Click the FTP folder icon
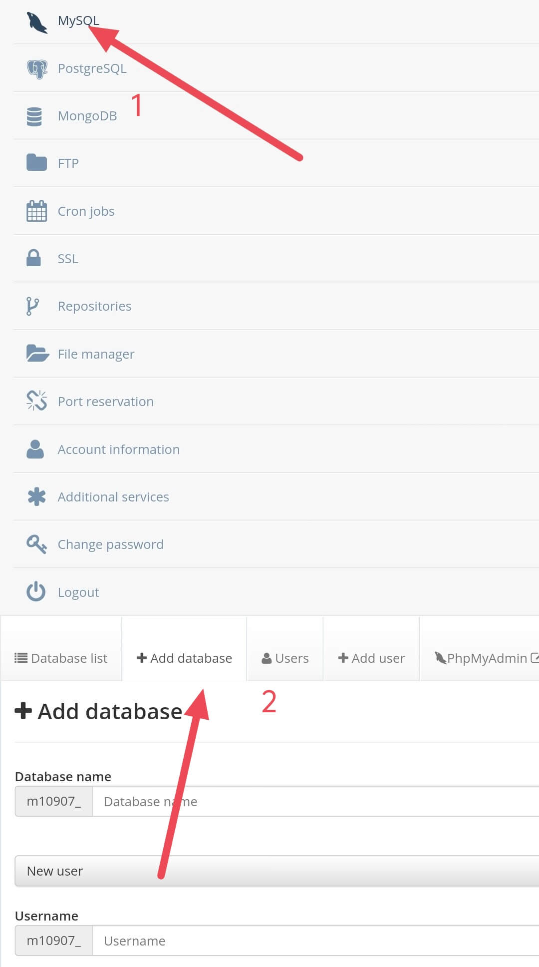 [x=36, y=163]
